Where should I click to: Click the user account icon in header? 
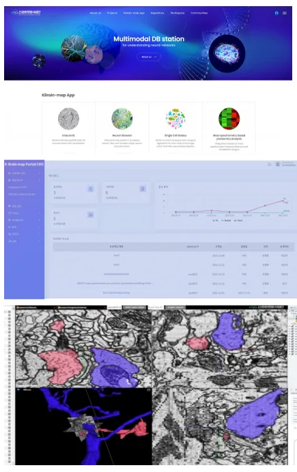[x=277, y=13]
